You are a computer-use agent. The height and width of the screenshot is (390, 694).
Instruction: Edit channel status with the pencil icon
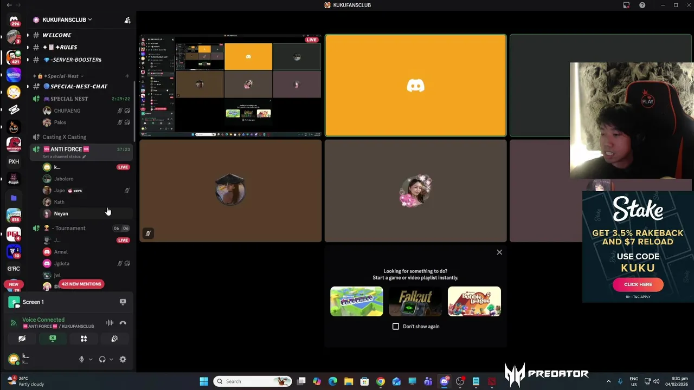point(84,157)
